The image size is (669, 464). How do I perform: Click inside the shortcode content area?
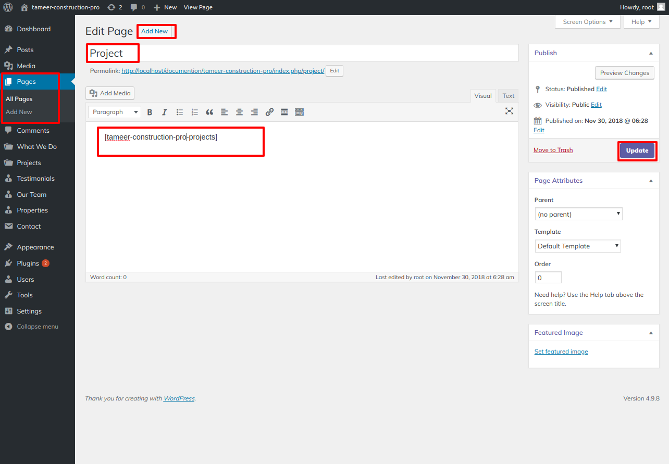302,198
